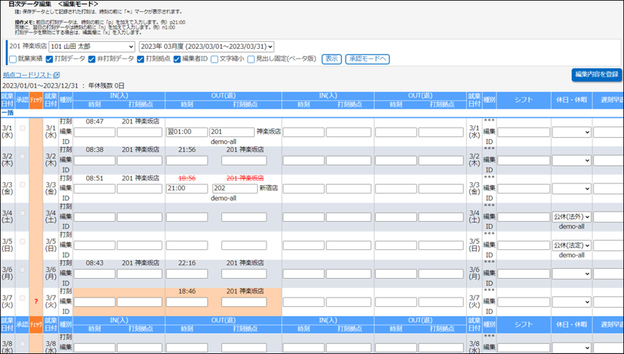Click the 3/1 OUT time field 翌01:00

(186, 132)
